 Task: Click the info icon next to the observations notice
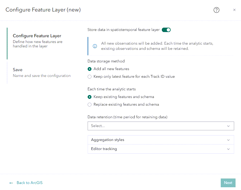[95, 46]
